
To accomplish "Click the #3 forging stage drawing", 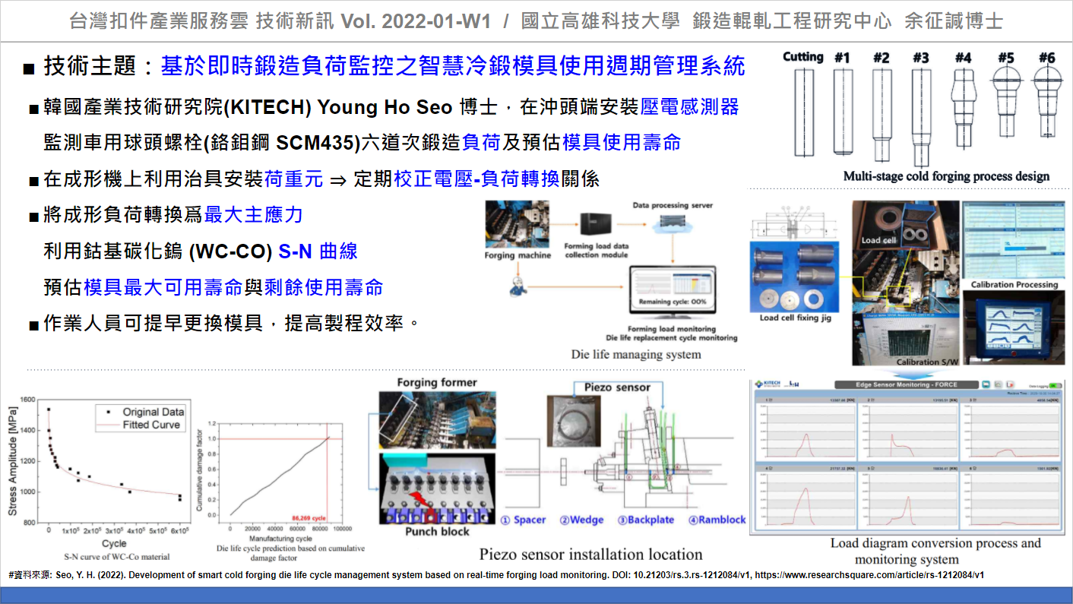I will (x=921, y=116).
